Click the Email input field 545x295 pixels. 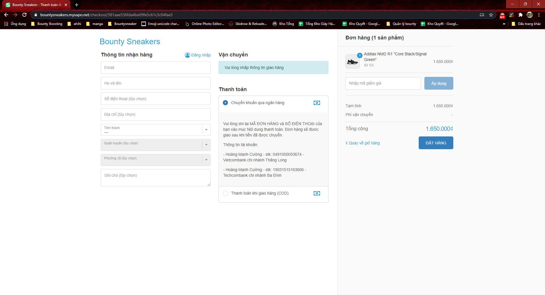point(156,68)
